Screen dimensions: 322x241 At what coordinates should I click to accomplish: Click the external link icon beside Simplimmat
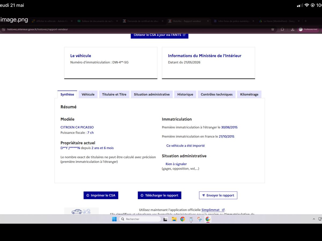(x=223, y=210)
